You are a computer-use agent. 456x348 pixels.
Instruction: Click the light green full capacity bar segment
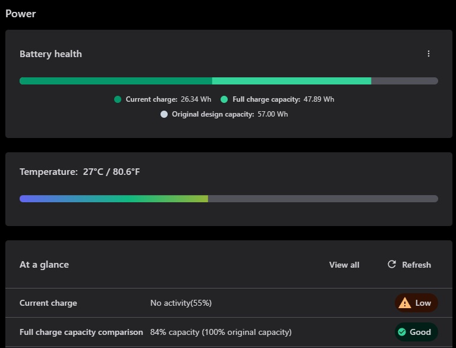tap(291, 81)
